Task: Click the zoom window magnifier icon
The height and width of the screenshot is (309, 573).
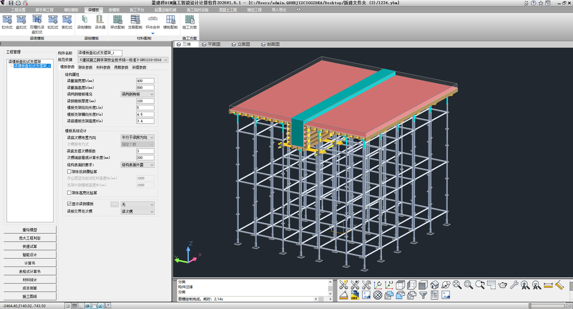Action: [x=468, y=284]
